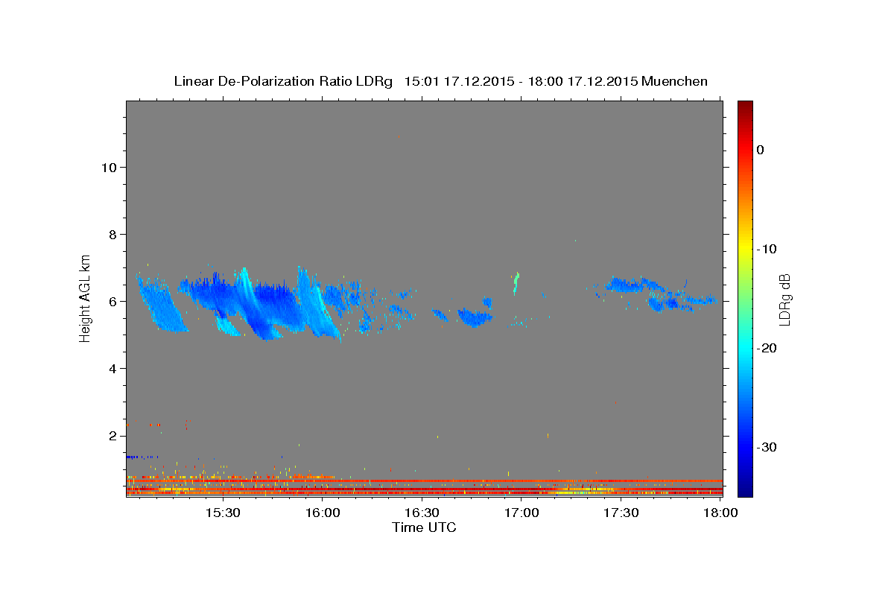
Task: Click the 15:30 time tick label
Action: [x=223, y=513]
